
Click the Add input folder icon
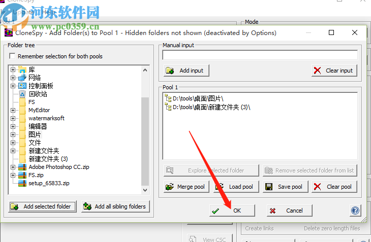tap(170, 71)
